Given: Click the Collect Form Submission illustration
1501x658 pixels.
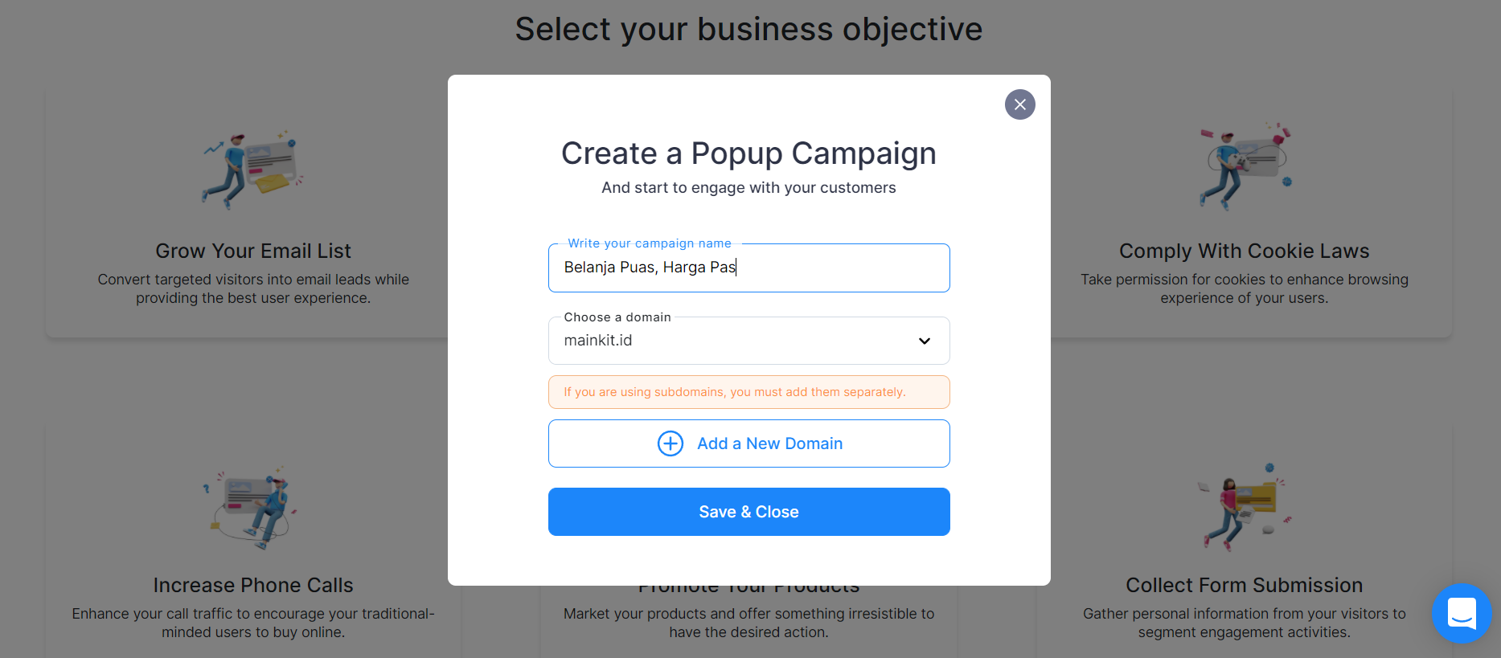Looking at the screenshot, I should (1245, 506).
